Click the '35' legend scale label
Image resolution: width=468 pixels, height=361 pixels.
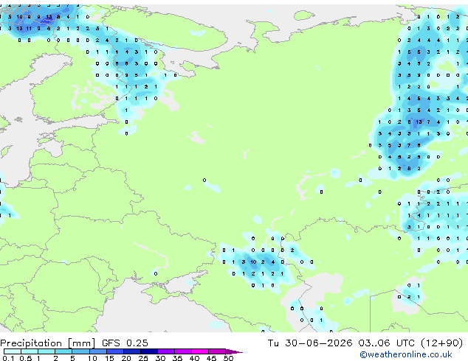177,358
